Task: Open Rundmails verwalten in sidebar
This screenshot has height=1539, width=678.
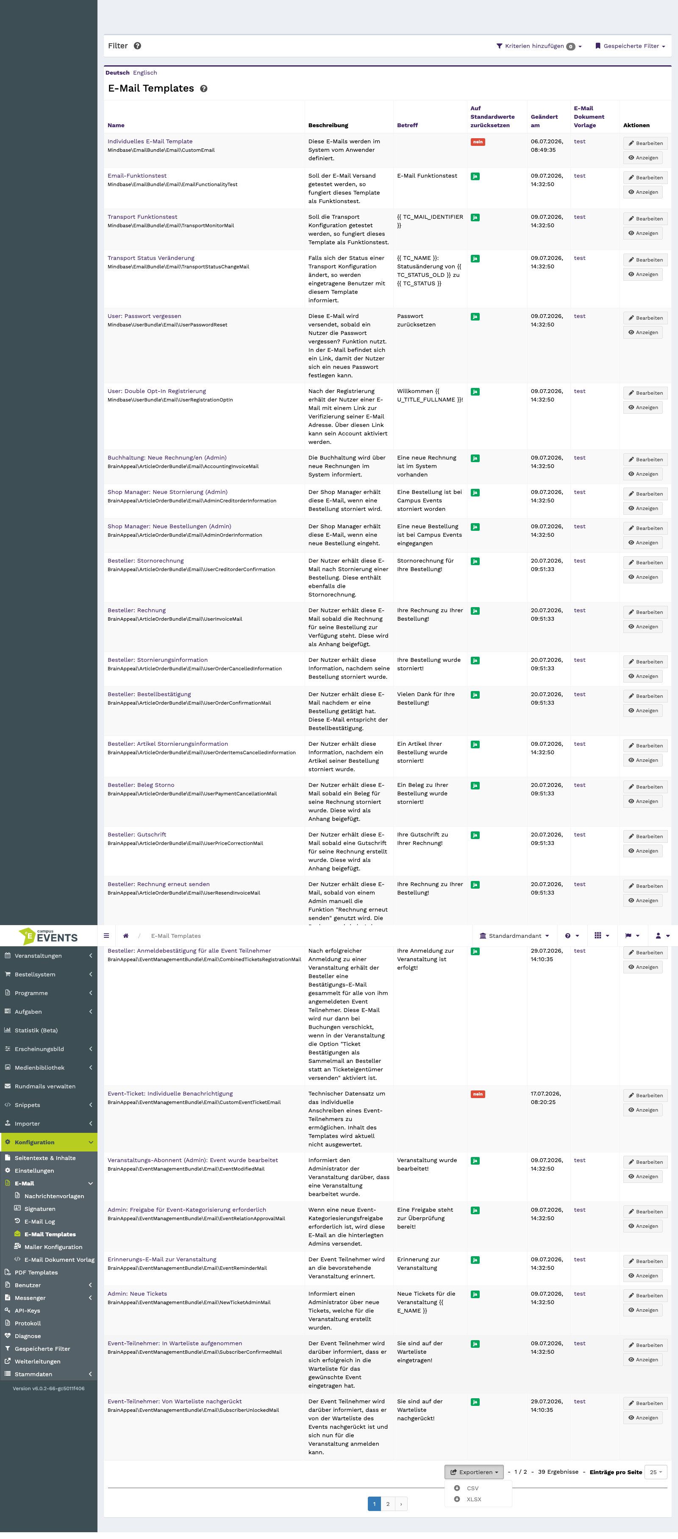Action: click(x=45, y=1087)
